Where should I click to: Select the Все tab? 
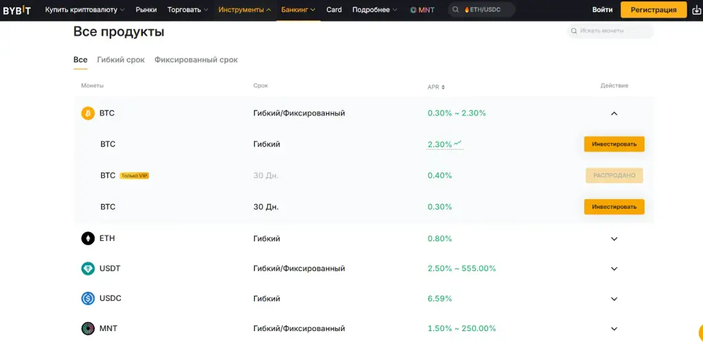(80, 60)
